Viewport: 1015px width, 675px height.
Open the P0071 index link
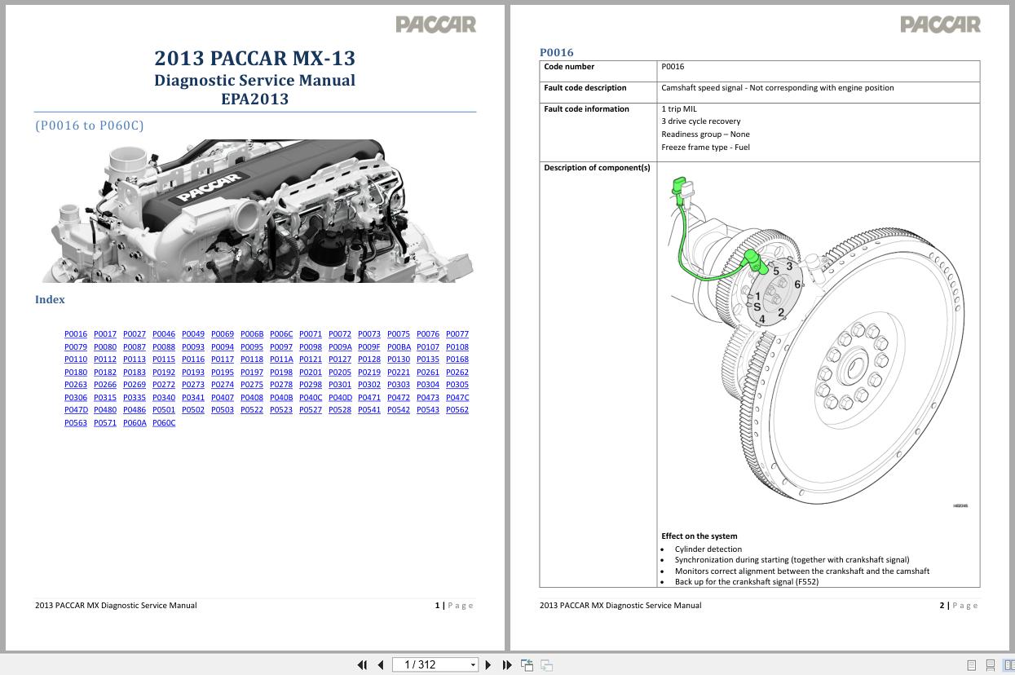pos(311,334)
